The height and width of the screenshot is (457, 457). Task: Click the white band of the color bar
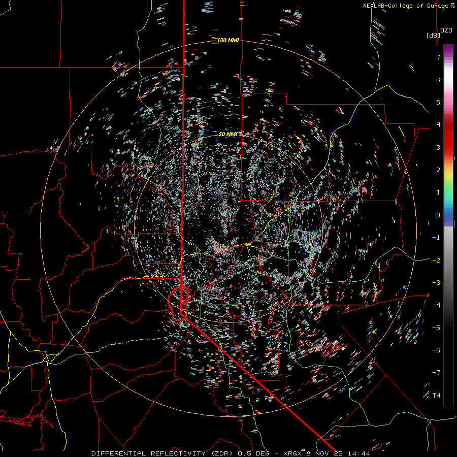pos(448,76)
